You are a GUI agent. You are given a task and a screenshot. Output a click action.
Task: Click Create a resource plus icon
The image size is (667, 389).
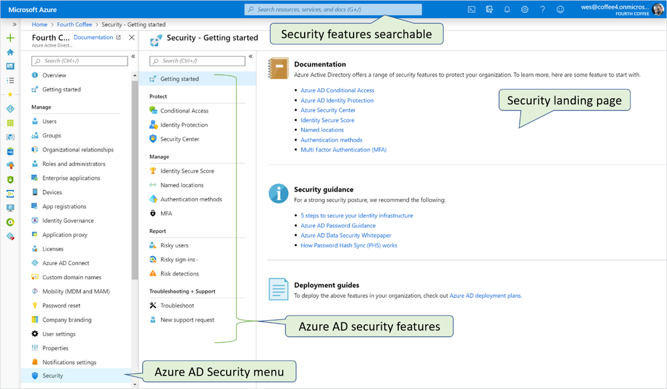coord(10,38)
